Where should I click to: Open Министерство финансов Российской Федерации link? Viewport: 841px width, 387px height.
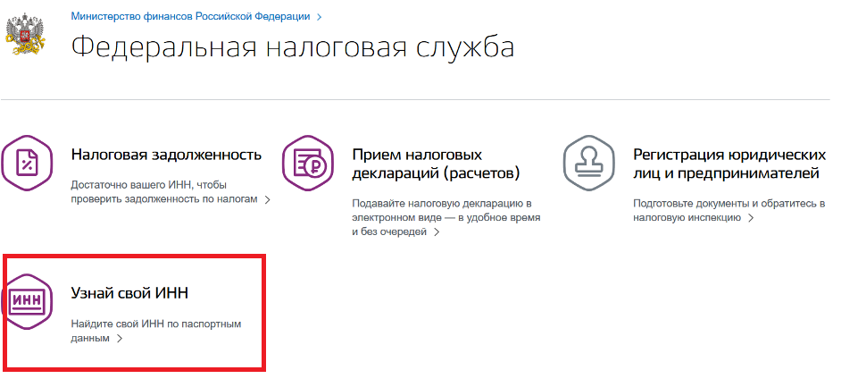190,16
